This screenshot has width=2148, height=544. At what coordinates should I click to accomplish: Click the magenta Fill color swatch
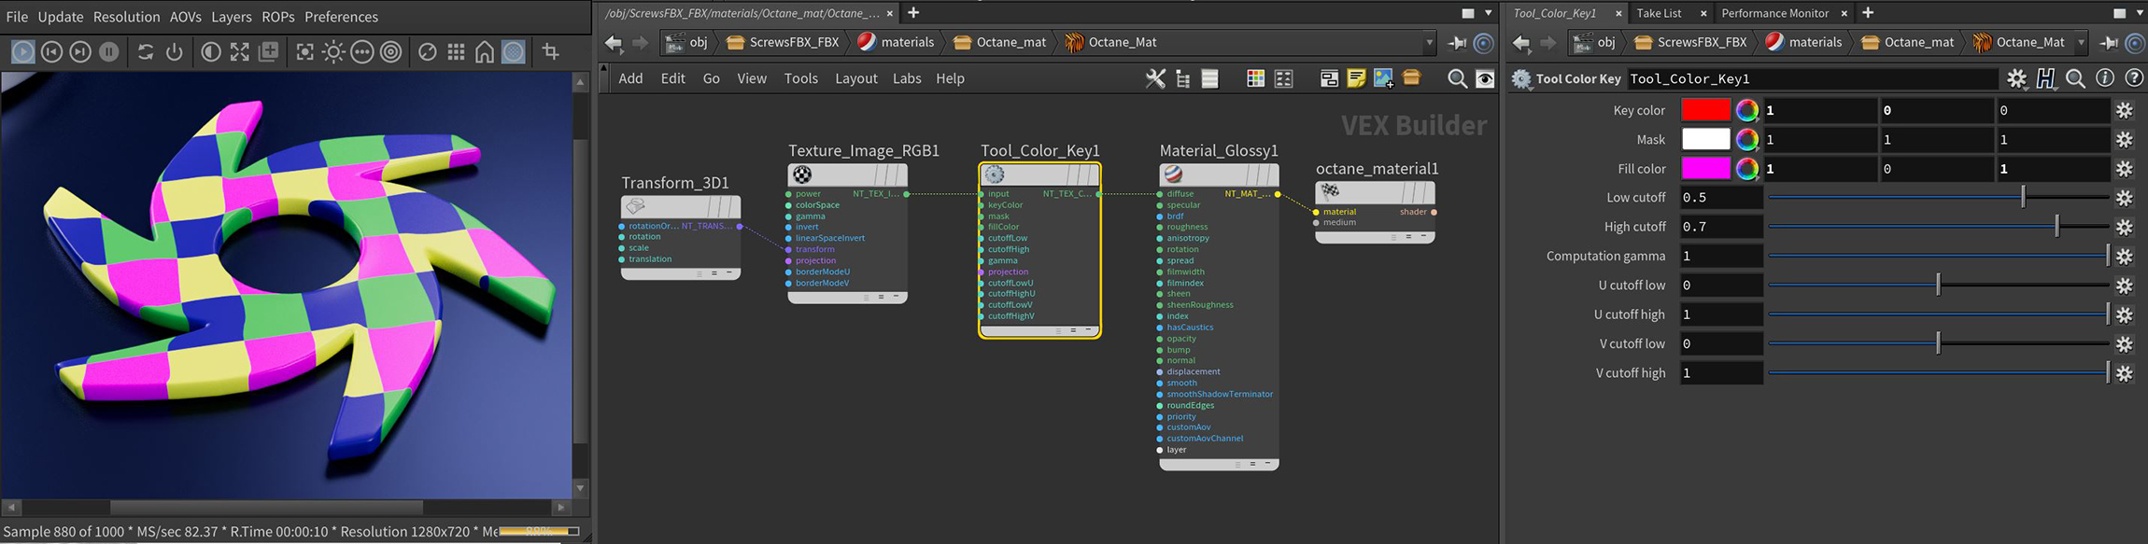(x=1705, y=169)
